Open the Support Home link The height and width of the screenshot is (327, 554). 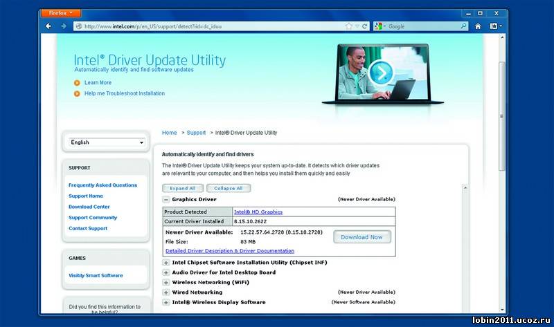point(86,196)
